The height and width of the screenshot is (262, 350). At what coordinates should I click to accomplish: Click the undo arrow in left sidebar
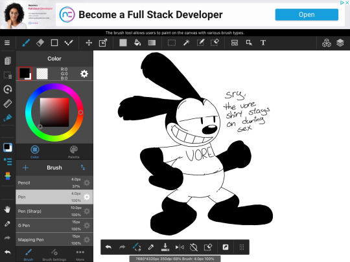[7, 252]
